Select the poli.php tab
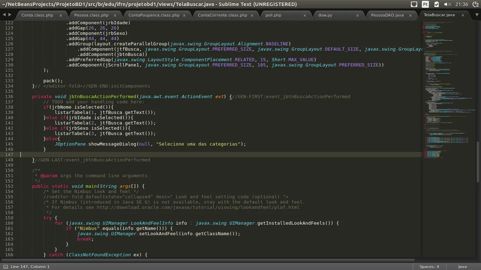This screenshot has width=481, height=270. click(x=273, y=15)
